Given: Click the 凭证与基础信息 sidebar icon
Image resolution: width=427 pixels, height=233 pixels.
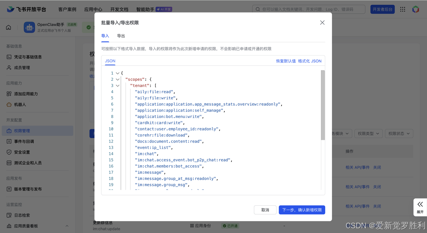Looking at the screenshot, I should tap(9, 57).
